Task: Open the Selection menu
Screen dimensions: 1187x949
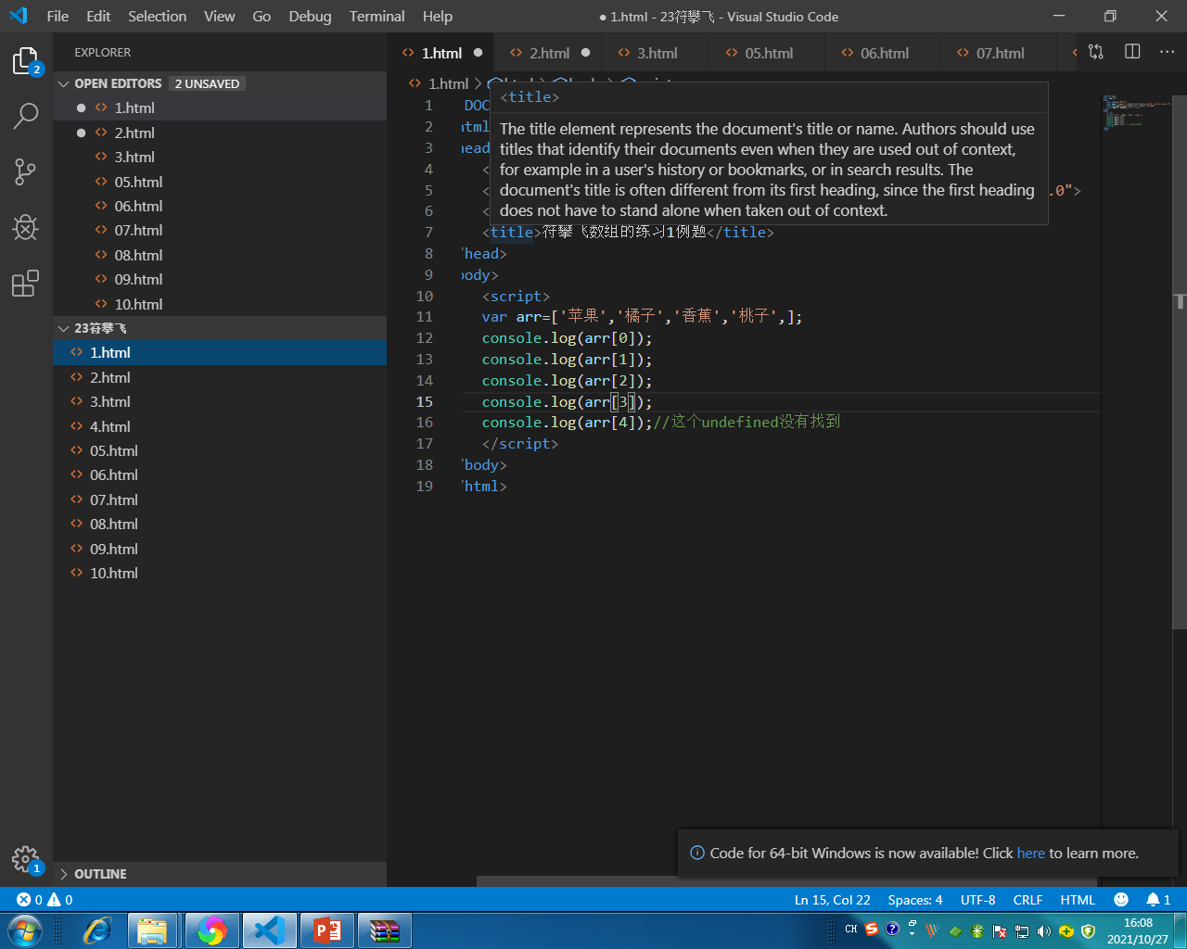Action: click(157, 16)
